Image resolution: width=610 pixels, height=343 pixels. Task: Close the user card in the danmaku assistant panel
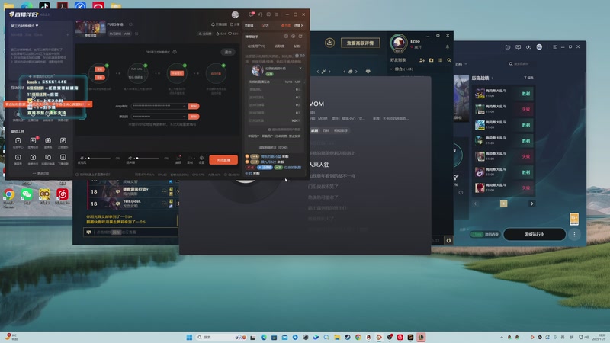[x=300, y=68]
